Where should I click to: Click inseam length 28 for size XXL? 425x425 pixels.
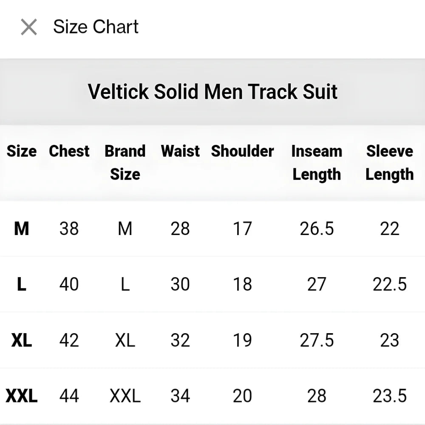317,396
